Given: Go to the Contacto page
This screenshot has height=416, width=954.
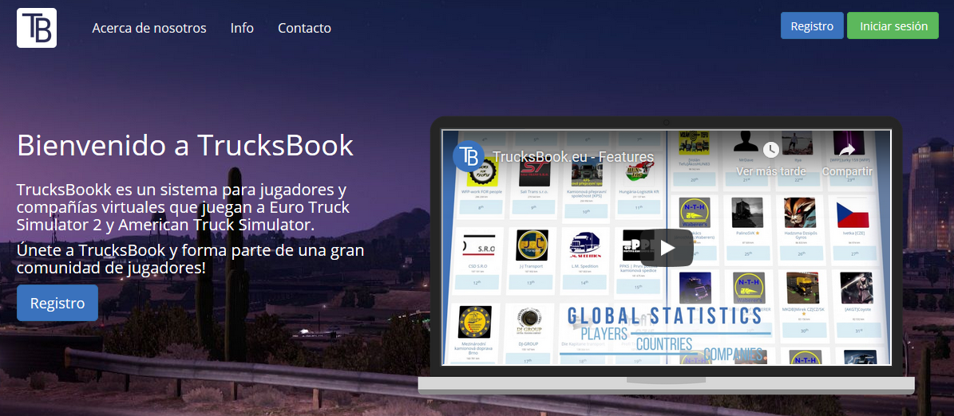Looking at the screenshot, I should pos(304,28).
